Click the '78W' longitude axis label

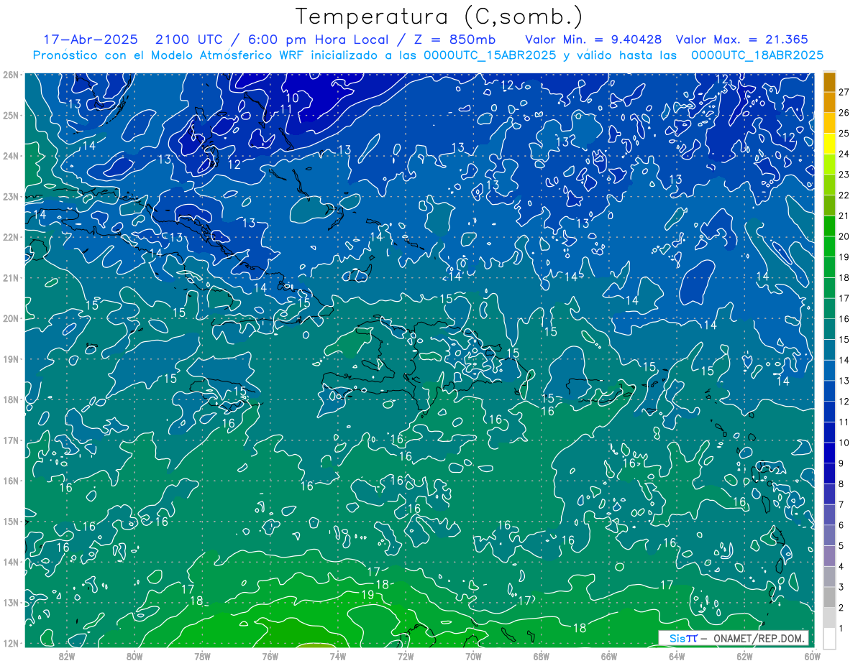[202, 655]
